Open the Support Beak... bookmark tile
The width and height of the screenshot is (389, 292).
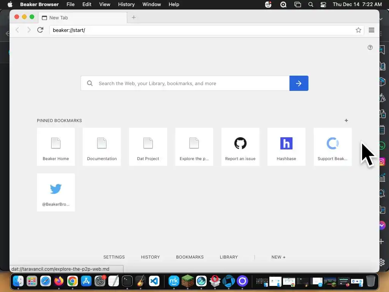[x=332, y=147]
